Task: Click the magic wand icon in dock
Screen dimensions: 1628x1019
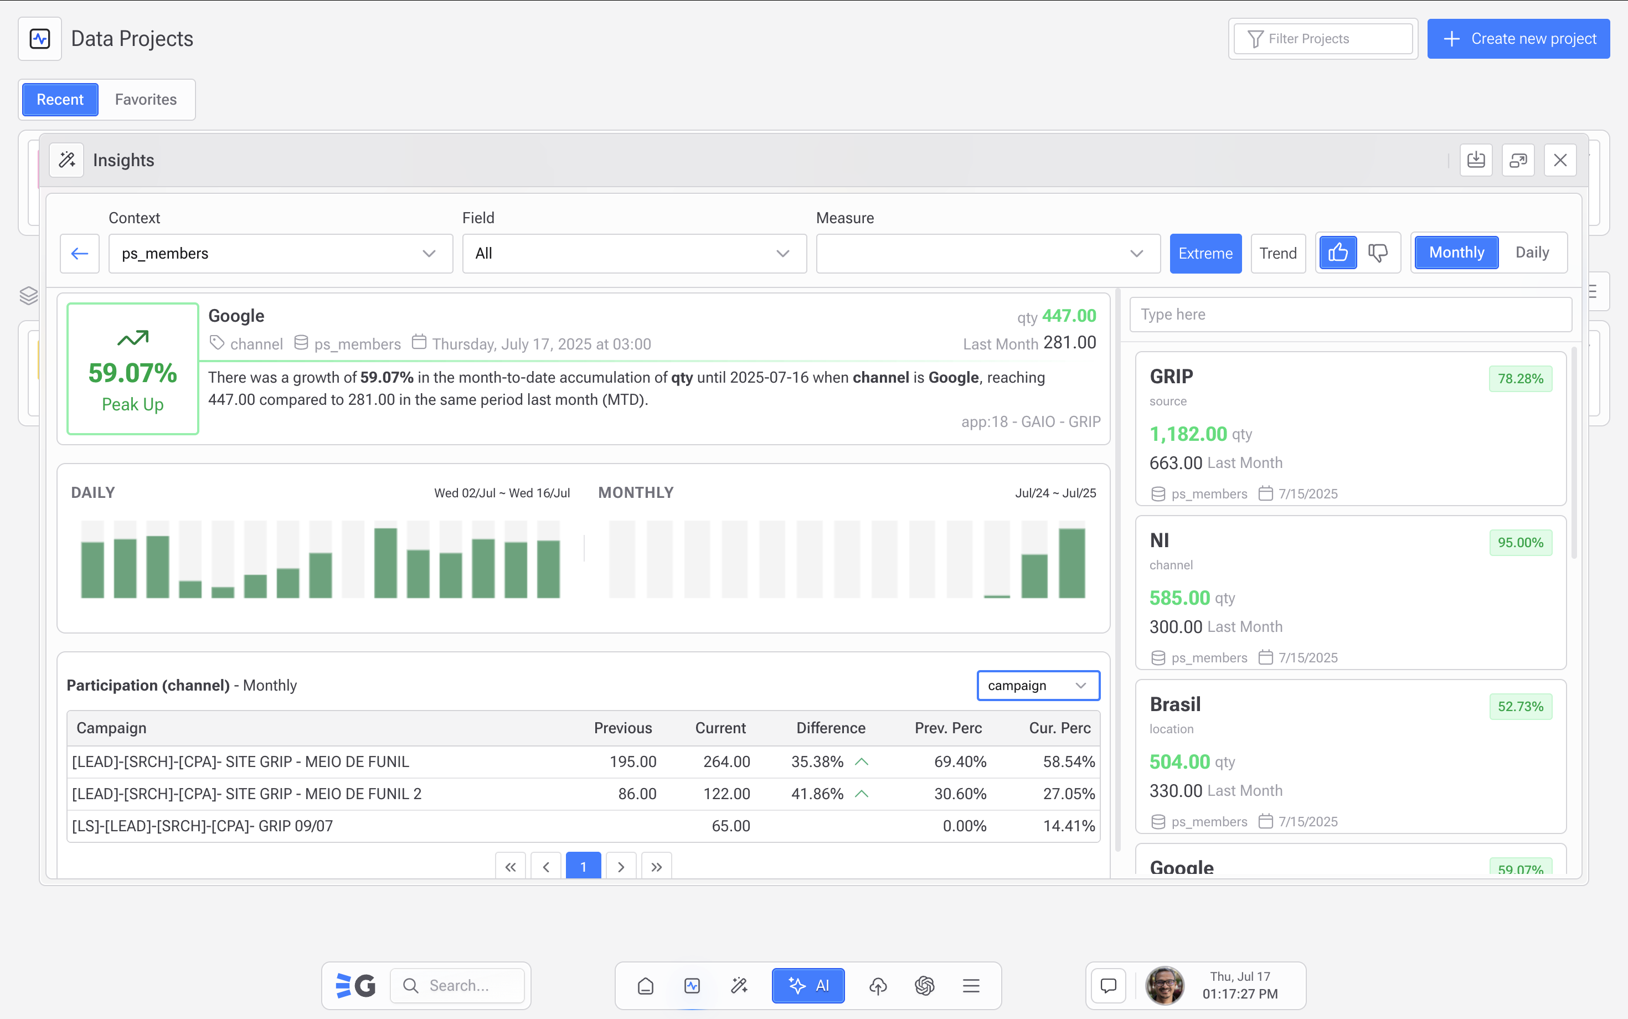Action: [x=739, y=986]
